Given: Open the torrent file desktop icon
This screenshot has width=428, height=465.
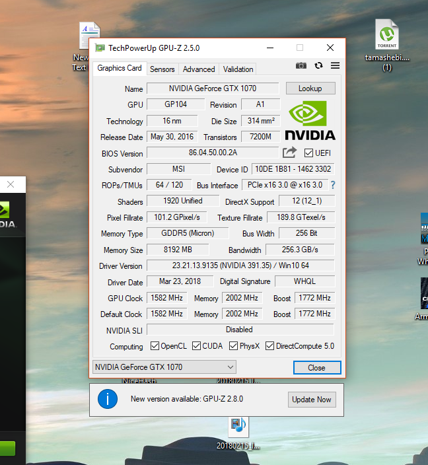Looking at the screenshot, I should click(x=387, y=36).
